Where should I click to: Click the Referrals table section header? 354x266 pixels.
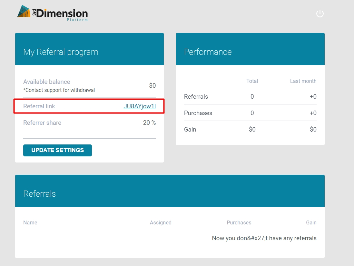coord(39,194)
